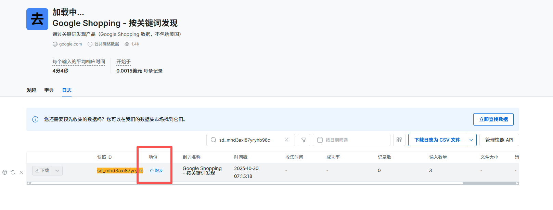The width and height of the screenshot is (553, 210).
Task: Click the 收集时间 column header
Action: (x=294, y=157)
